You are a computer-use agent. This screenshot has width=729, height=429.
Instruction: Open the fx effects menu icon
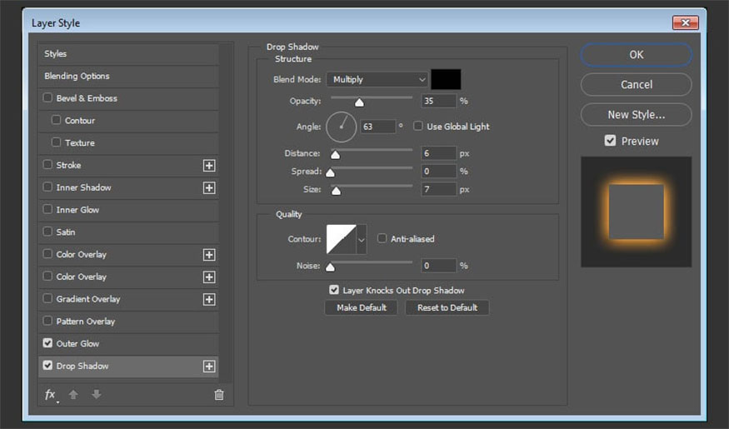(50, 395)
